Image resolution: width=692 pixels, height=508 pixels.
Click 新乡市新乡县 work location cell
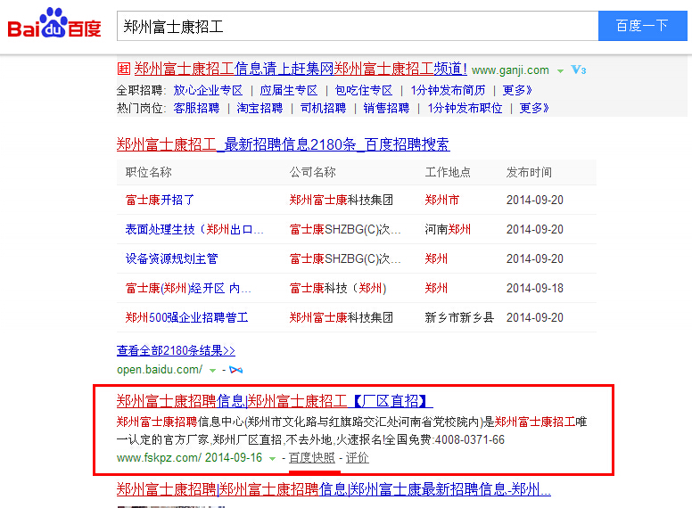(x=459, y=317)
